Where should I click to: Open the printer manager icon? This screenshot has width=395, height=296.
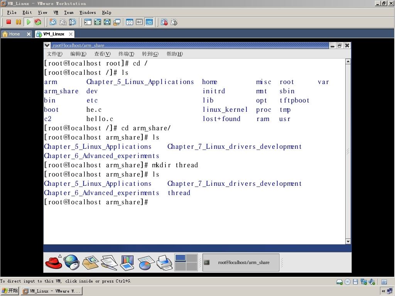[164, 262]
